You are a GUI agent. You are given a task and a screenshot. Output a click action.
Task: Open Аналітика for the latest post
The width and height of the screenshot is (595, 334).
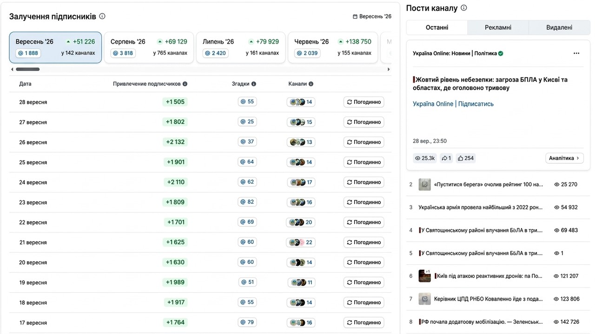pos(564,158)
